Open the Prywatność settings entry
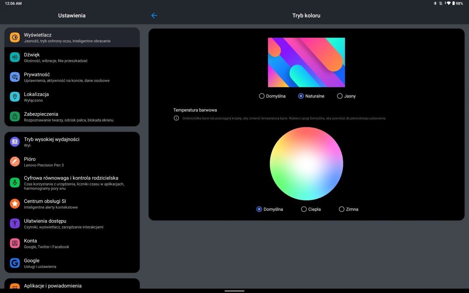The width and height of the screenshot is (469, 293). tap(72, 77)
